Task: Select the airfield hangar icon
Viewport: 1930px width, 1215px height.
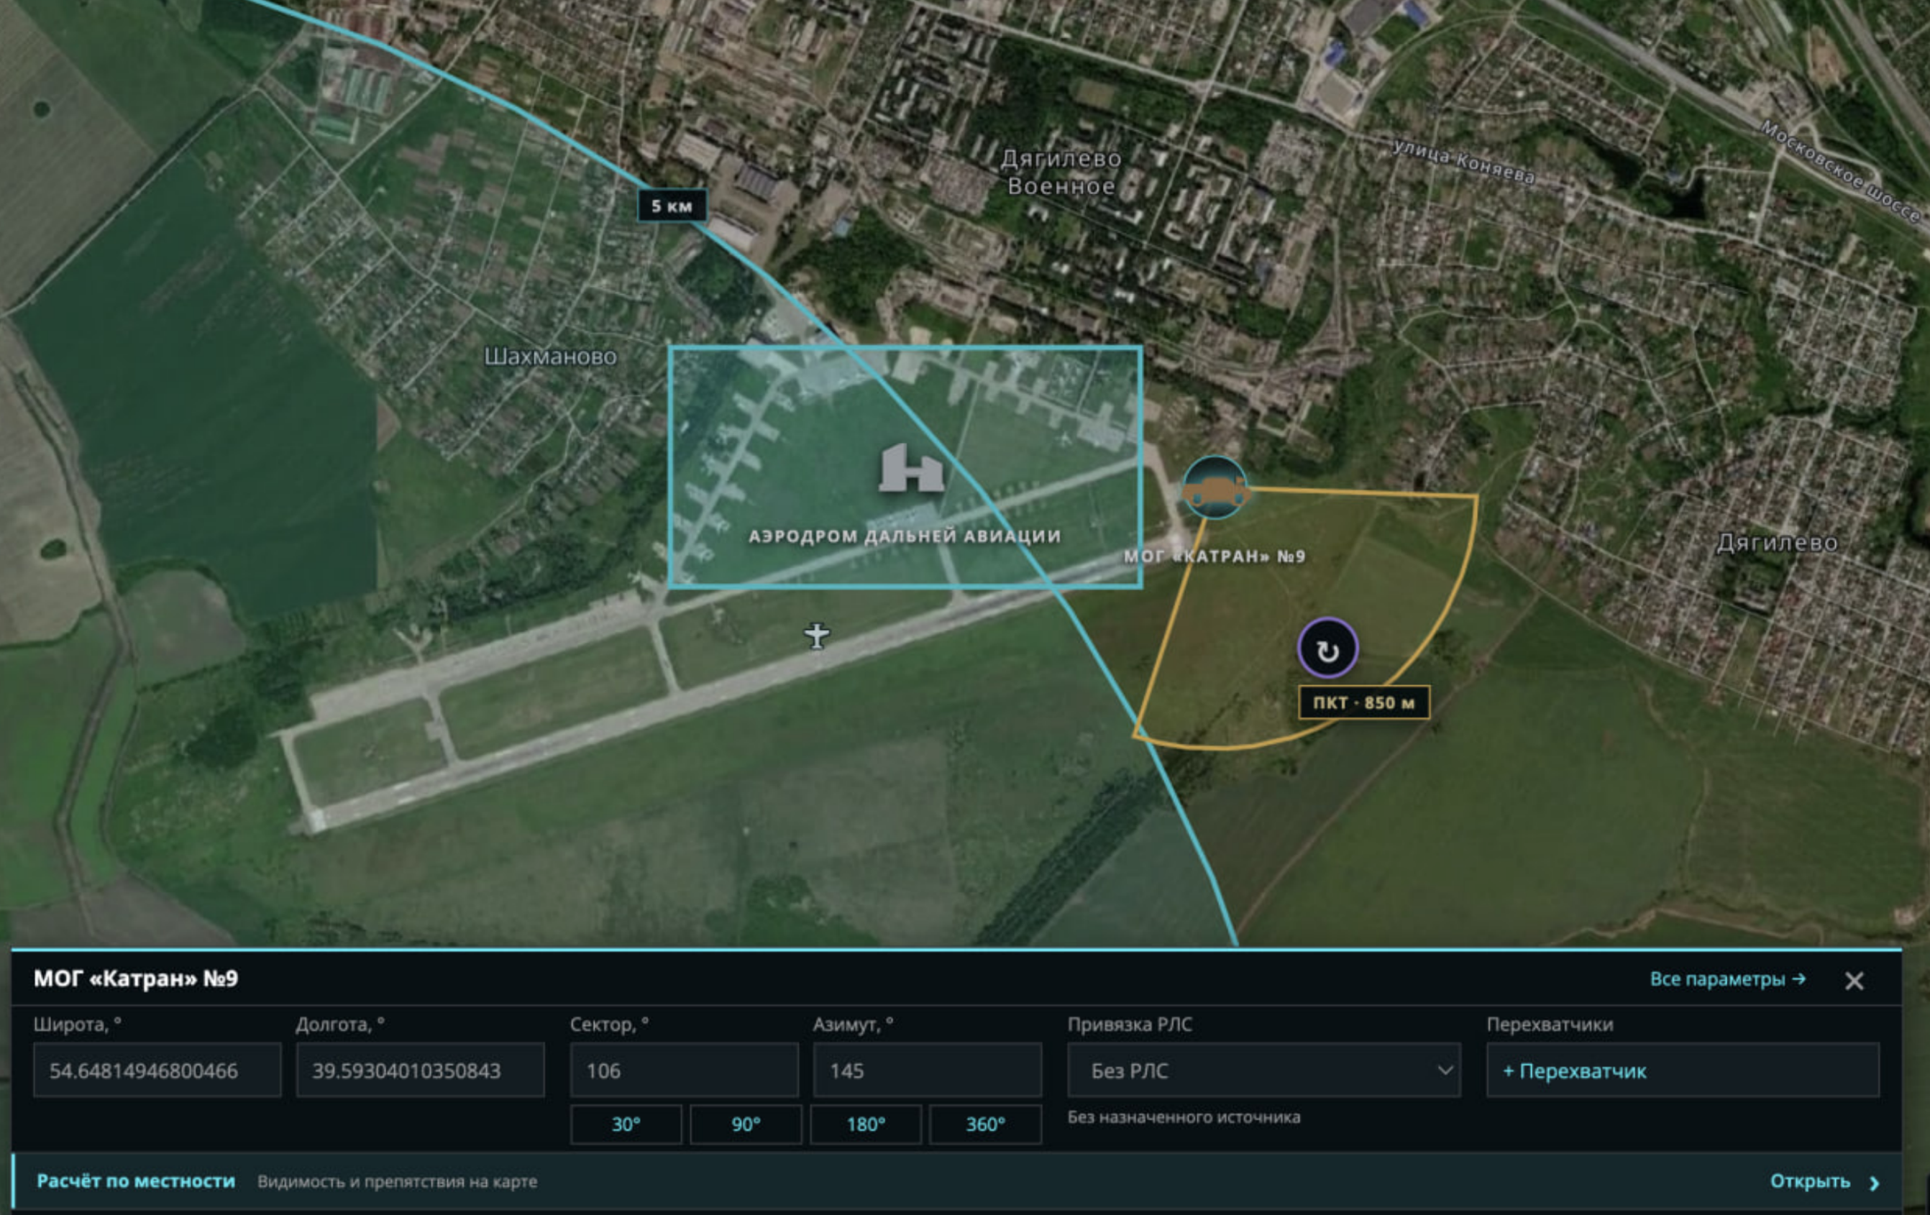Action: (911, 468)
